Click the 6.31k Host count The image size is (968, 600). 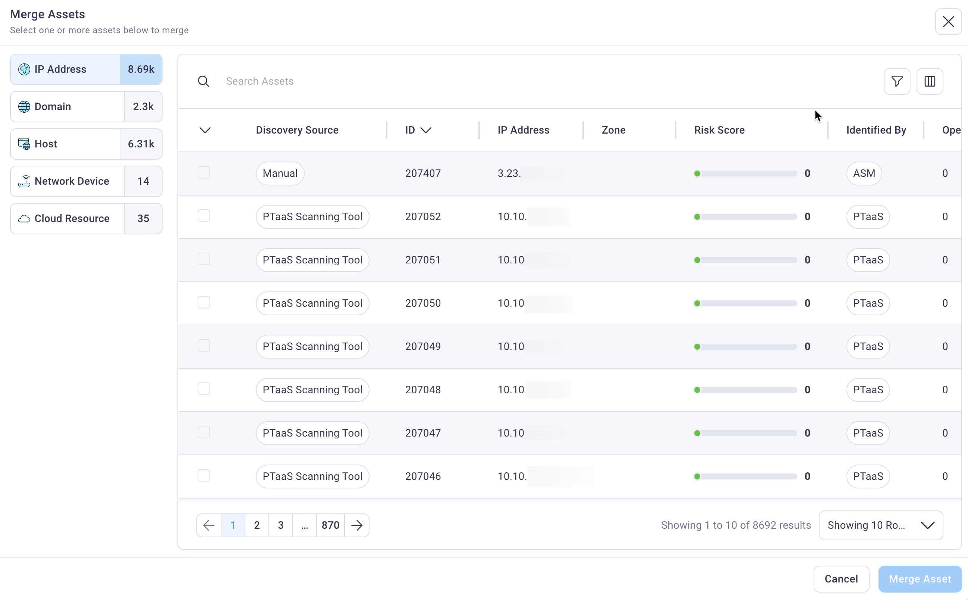point(141,144)
